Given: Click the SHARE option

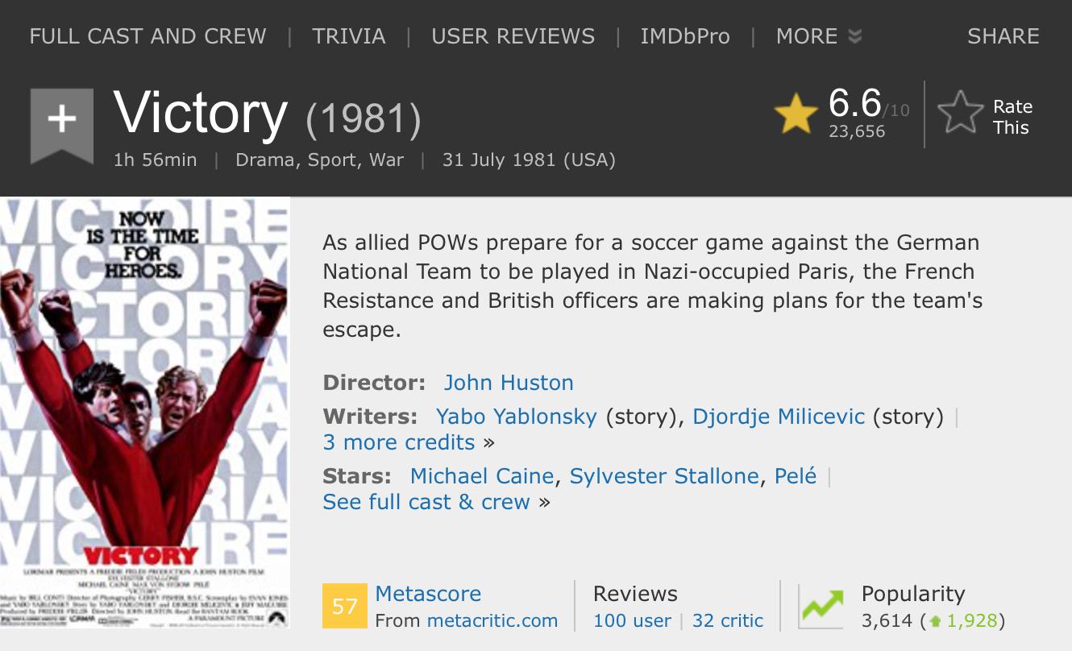Looking at the screenshot, I should (x=1003, y=35).
